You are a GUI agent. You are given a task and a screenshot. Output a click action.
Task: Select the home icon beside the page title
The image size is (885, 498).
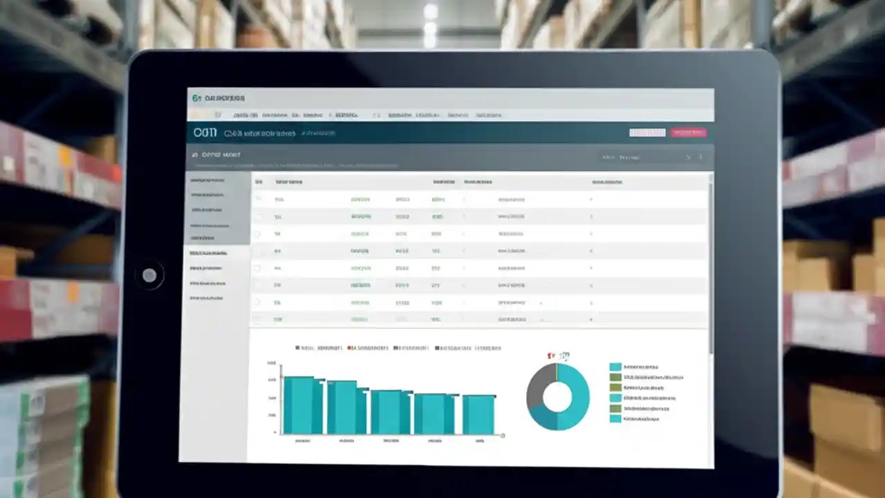tap(196, 154)
